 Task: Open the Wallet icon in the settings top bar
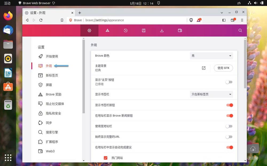[180, 31]
